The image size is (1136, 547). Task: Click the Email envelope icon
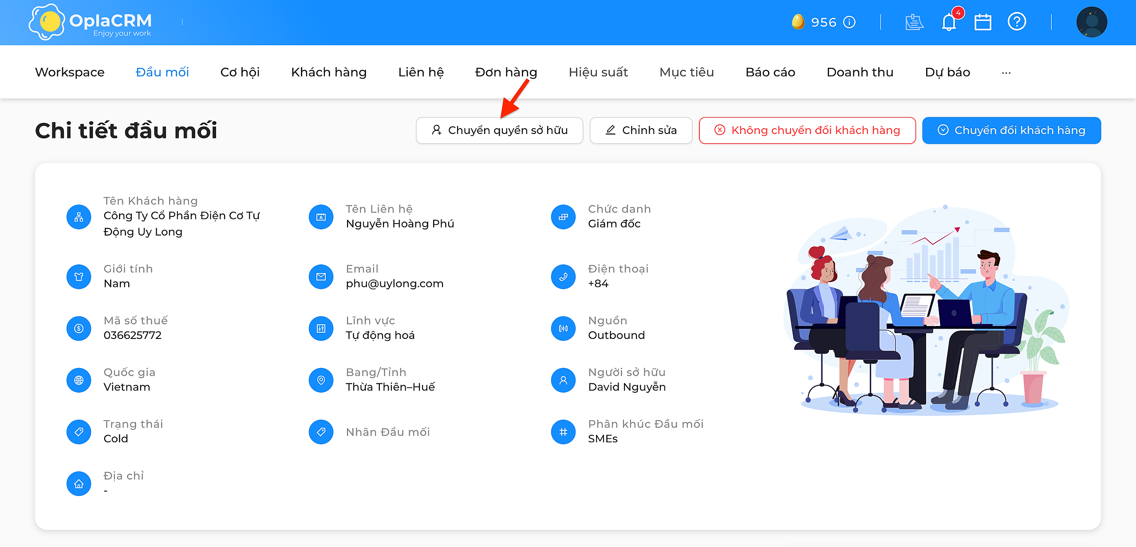[321, 277]
